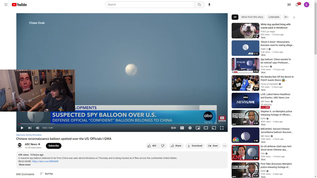Open the account avatar menu
Image resolution: width=317 pixels, height=178 pixels.
pyautogui.click(x=307, y=4)
